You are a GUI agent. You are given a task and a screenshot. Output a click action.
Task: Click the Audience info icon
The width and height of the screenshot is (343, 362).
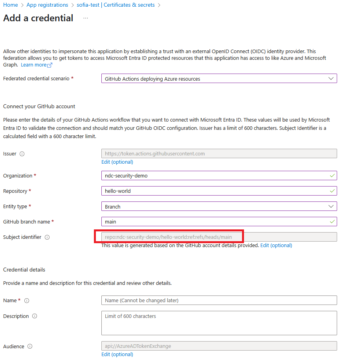[29, 346]
